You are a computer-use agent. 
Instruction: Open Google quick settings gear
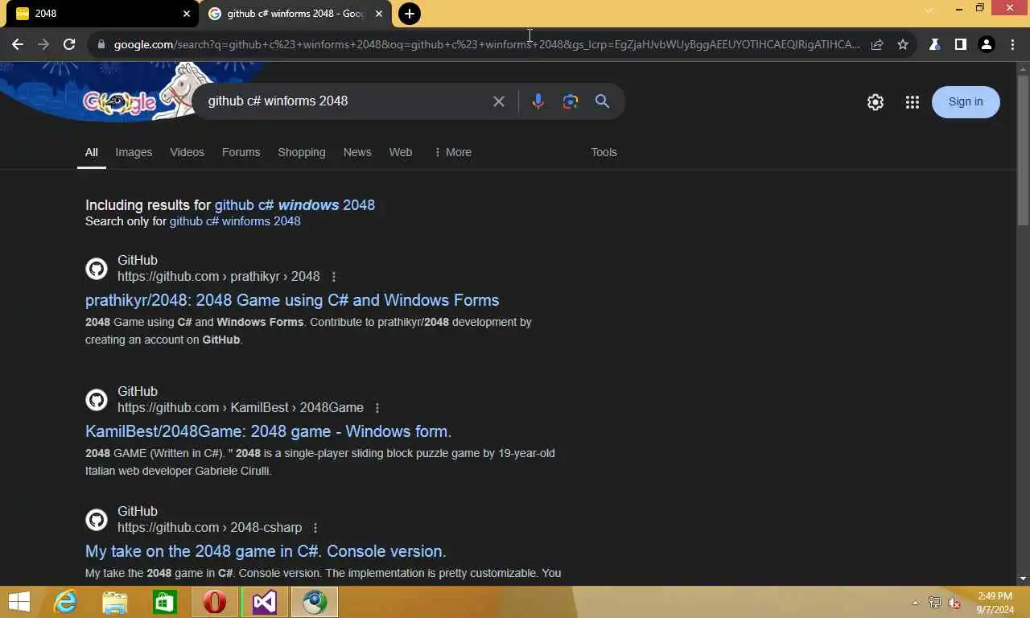tap(875, 102)
